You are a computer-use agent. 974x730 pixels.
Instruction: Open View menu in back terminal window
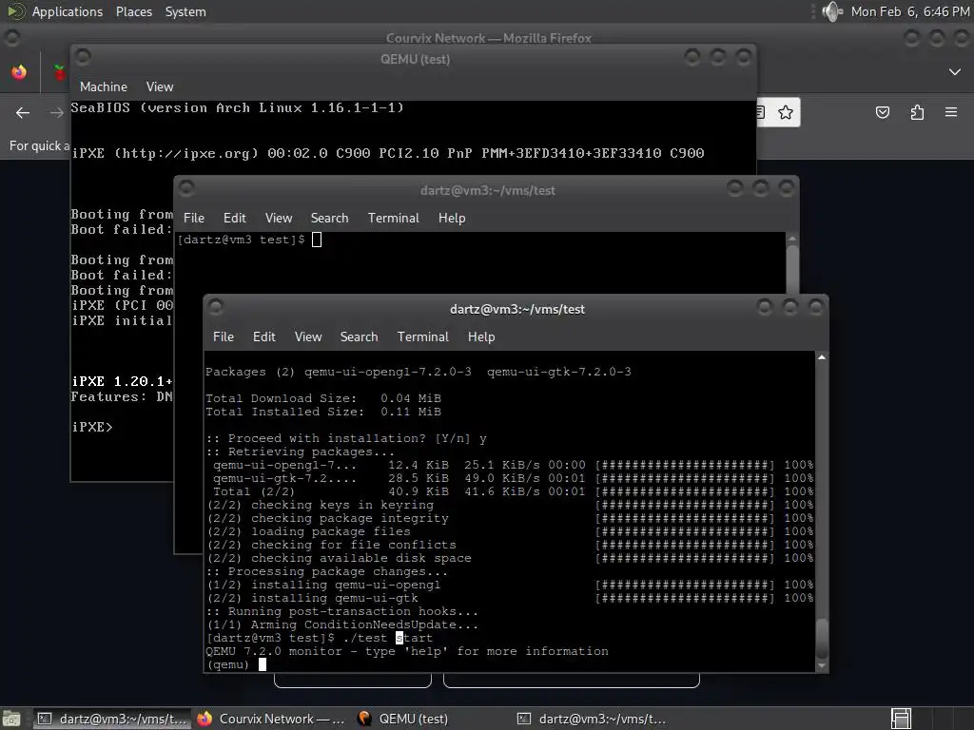point(279,218)
